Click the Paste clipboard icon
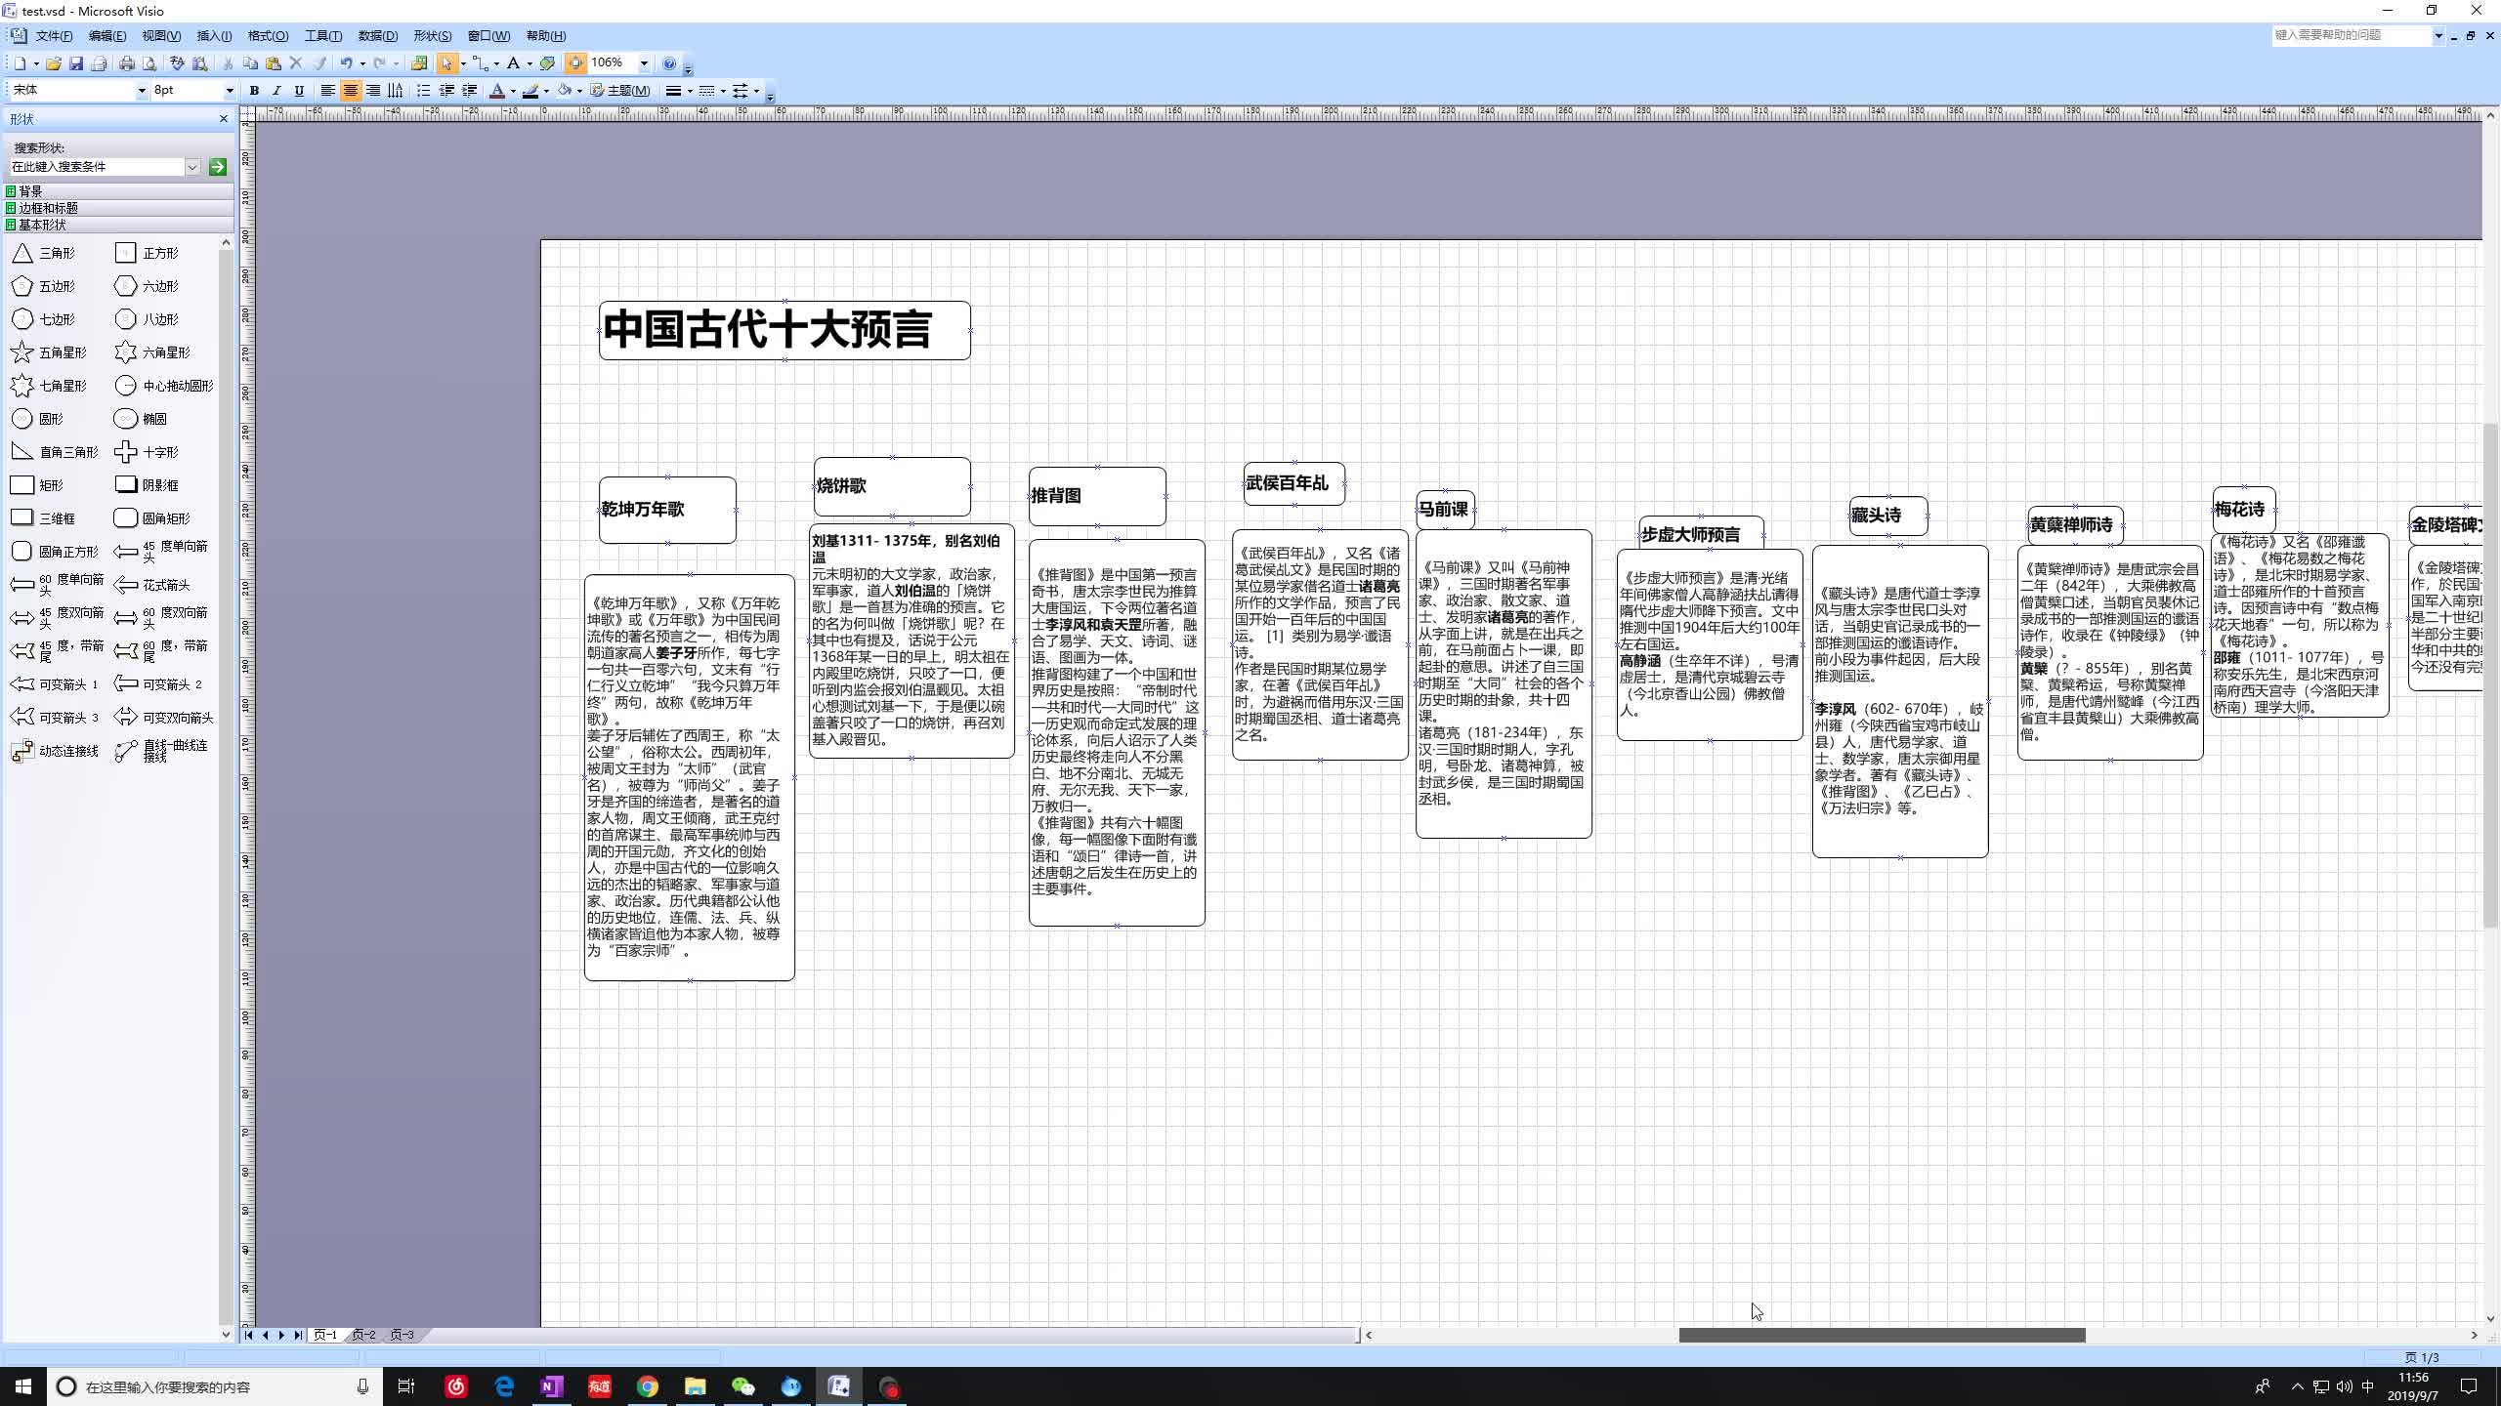Screen dimensions: 2501x1406 pyautogui.click(x=274, y=63)
